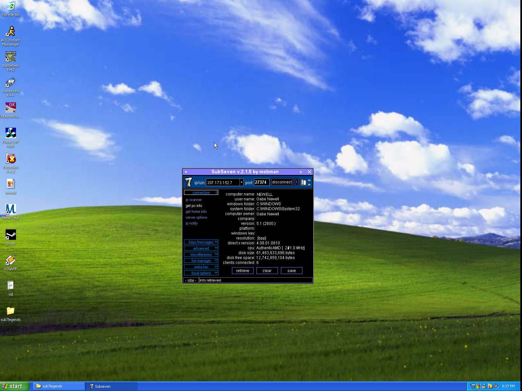Image resolution: width=522 pixels, height=391 pixels.
Task: Click the disk size value 61,483,933,696 bytes
Action: (275, 253)
